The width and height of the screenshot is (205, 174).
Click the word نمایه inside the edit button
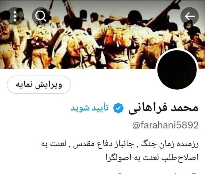tap(25, 85)
